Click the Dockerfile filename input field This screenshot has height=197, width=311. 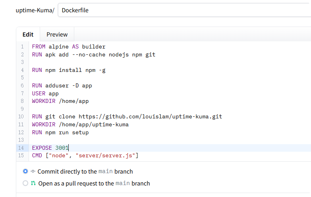(183, 10)
